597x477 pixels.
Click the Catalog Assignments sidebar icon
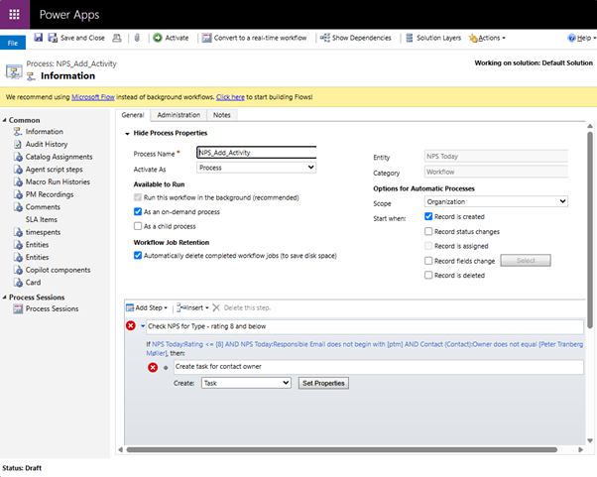tap(18, 157)
